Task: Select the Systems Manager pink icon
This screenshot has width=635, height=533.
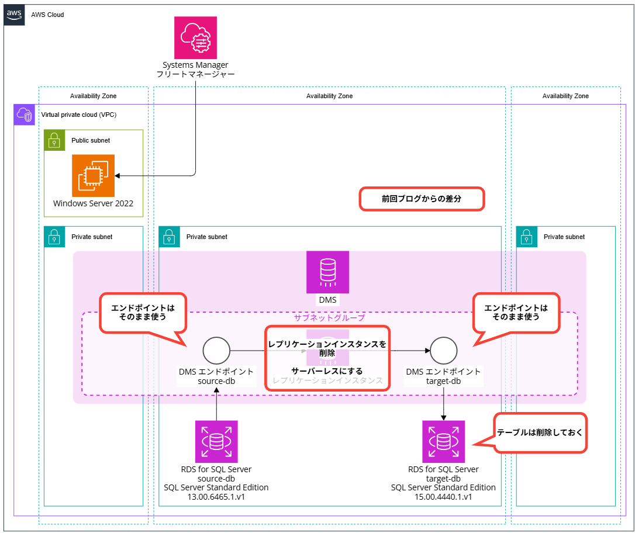Action: click(196, 37)
